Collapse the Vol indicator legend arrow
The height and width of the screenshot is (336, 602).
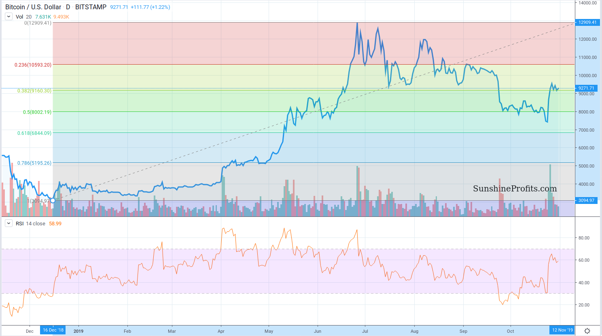[x=8, y=17]
